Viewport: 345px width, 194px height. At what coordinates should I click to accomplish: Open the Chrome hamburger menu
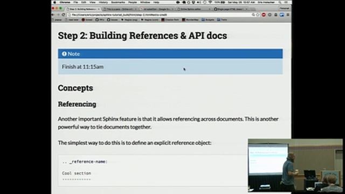pyautogui.click(x=288, y=15)
